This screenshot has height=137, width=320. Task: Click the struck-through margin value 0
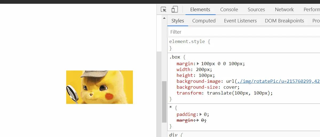203,120
